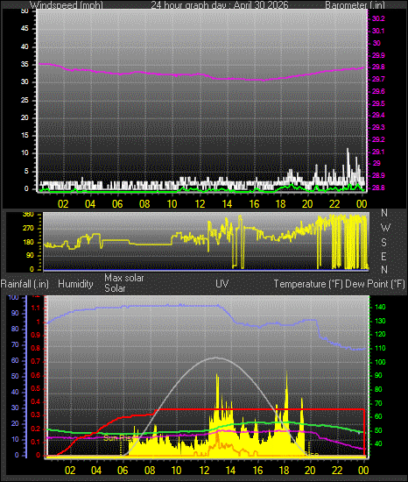Click the 12 hour mark on wind graph
This screenshot has width=408, height=482.
200,204
